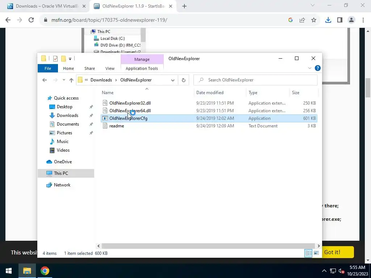This screenshot has width=371, height=278.
Task: Open Downloads in the navigation pane
Action: pyautogui.click(x=67, y=115)
